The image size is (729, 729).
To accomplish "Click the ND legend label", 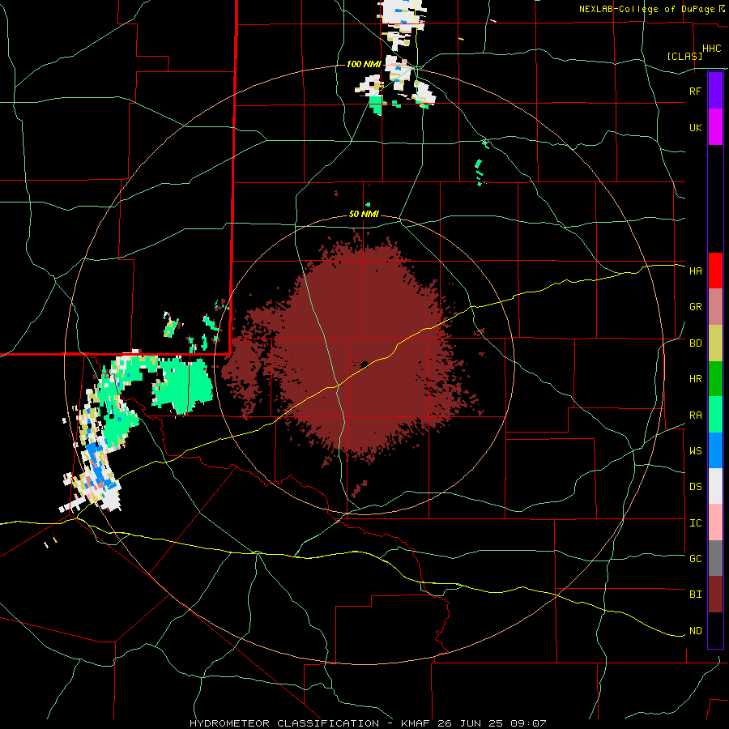I will pos(695,631).
